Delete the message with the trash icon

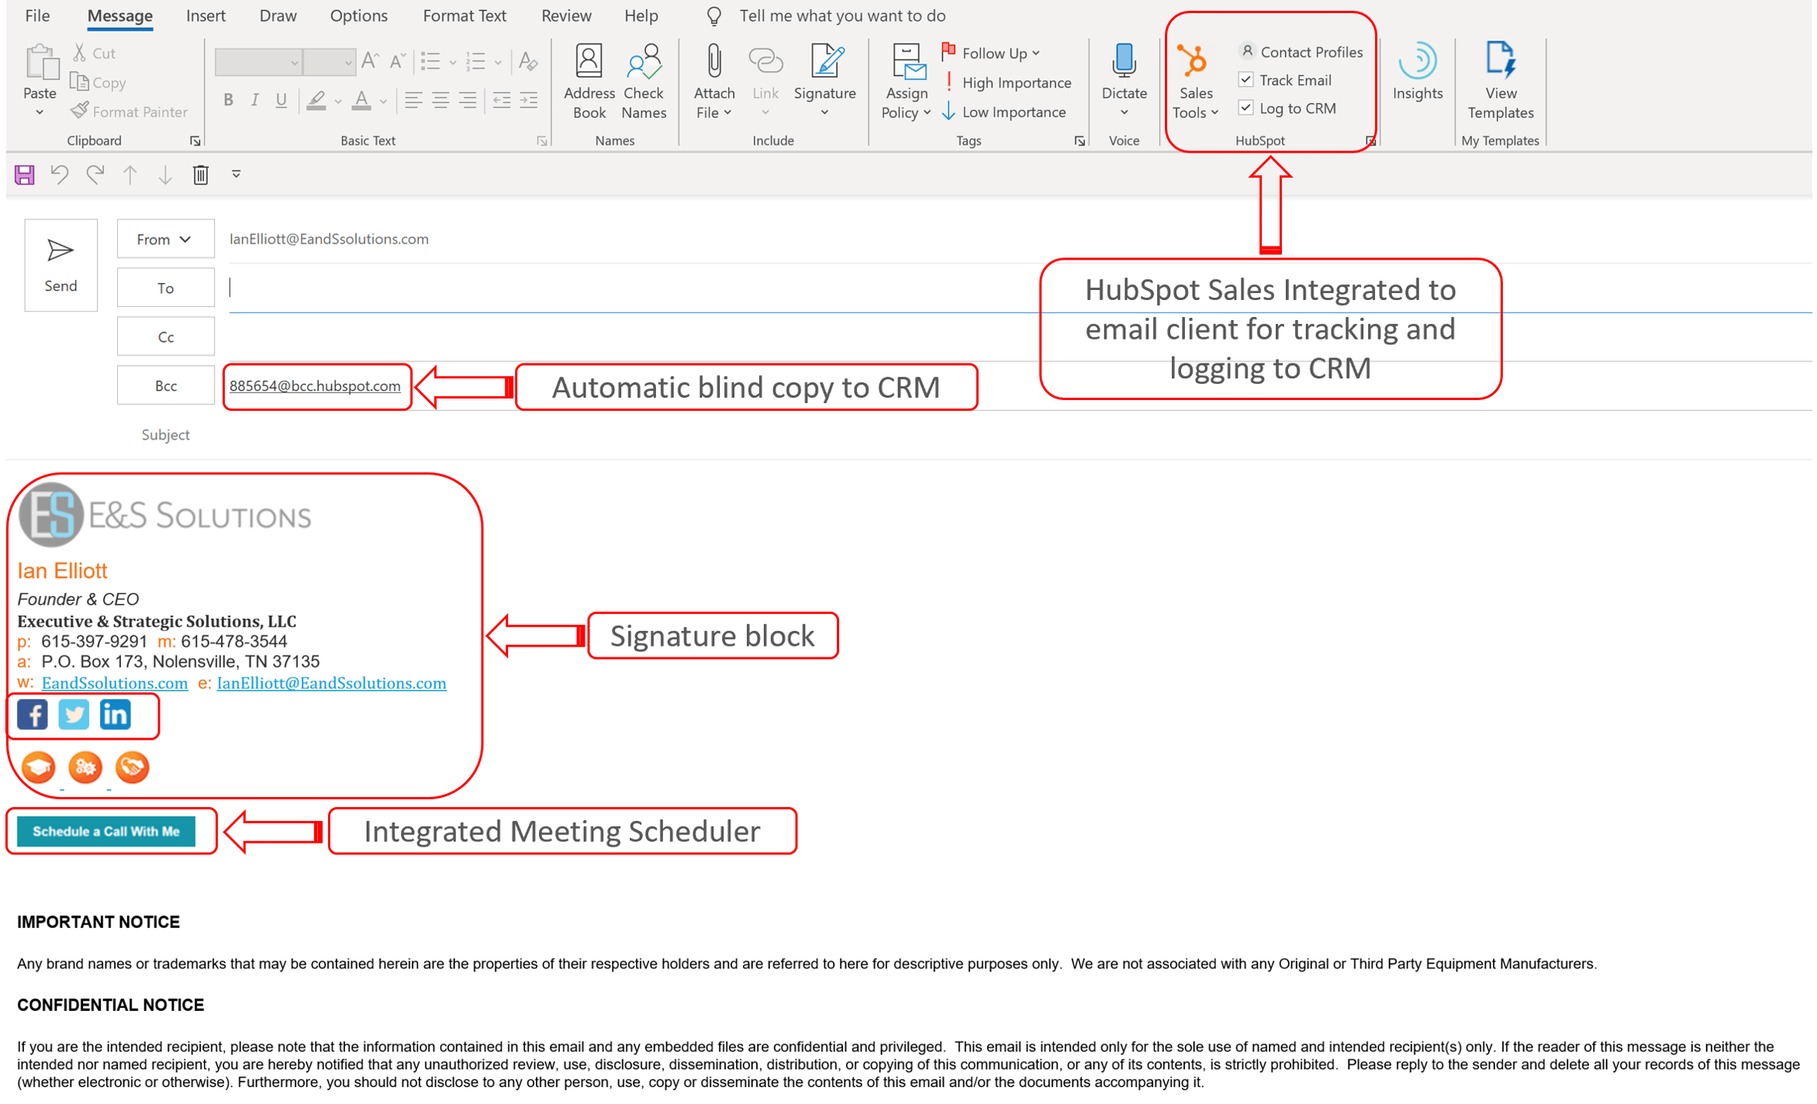pyautogui.click(x=201, y=174)
